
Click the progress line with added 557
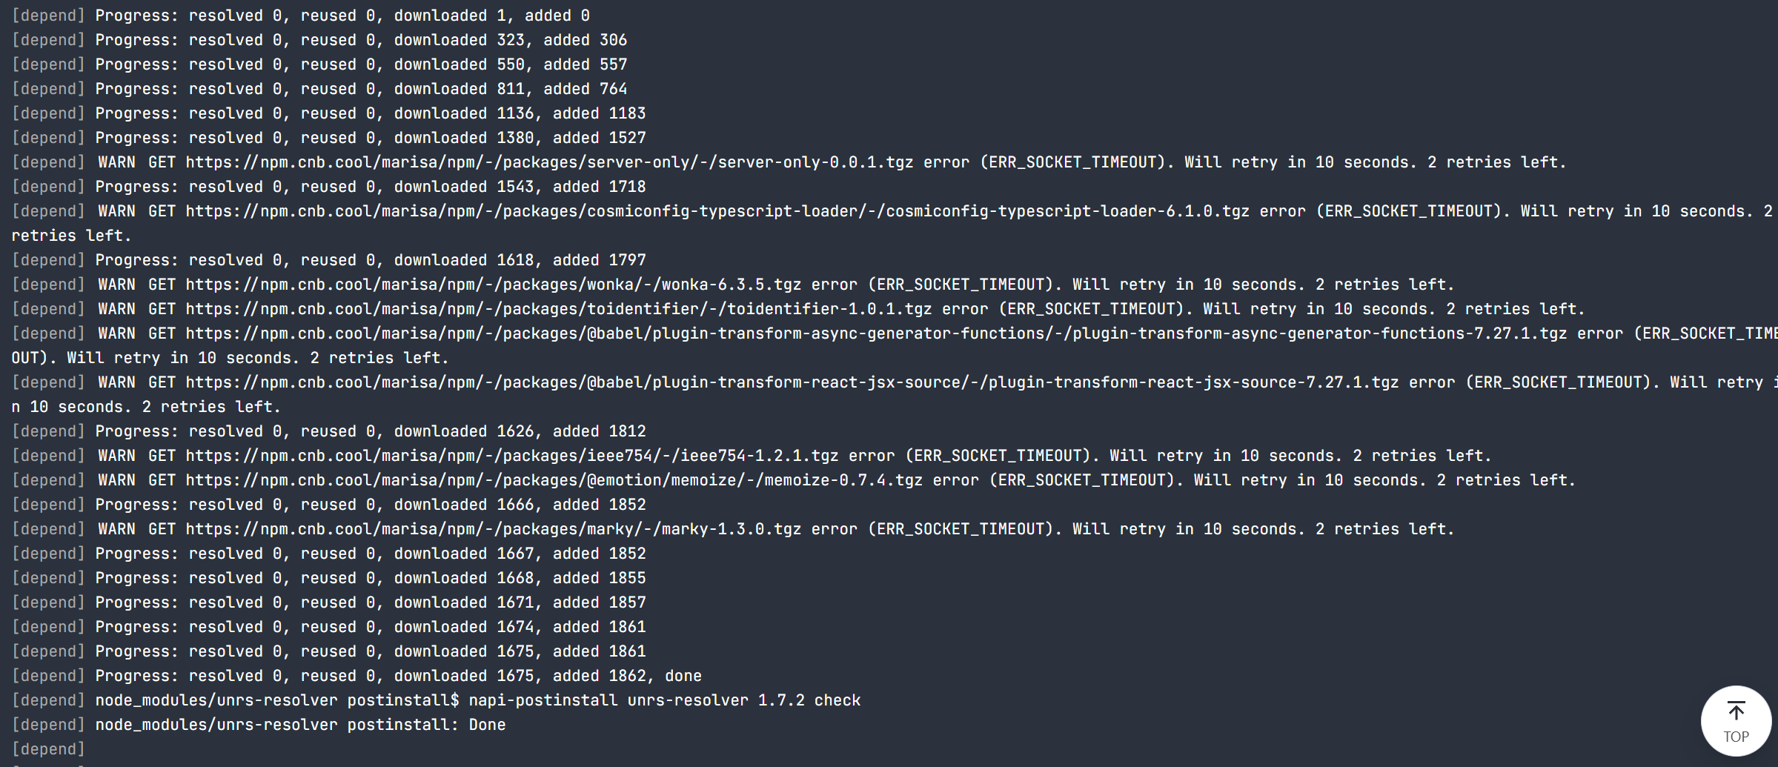(360, 64)
